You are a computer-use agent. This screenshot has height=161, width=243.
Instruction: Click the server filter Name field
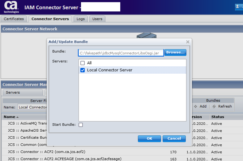pos(32,107)
